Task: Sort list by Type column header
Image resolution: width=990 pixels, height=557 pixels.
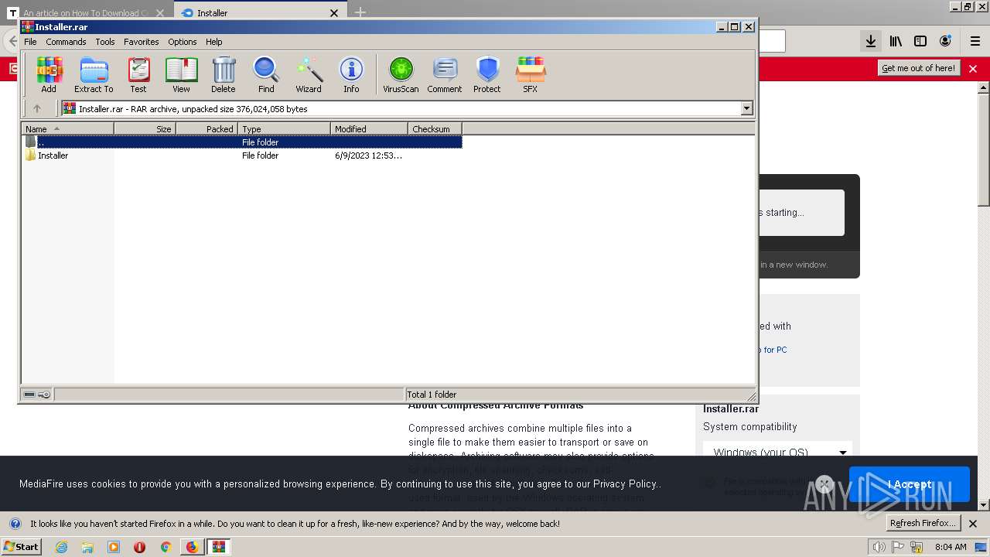Action: pos(285,129)
